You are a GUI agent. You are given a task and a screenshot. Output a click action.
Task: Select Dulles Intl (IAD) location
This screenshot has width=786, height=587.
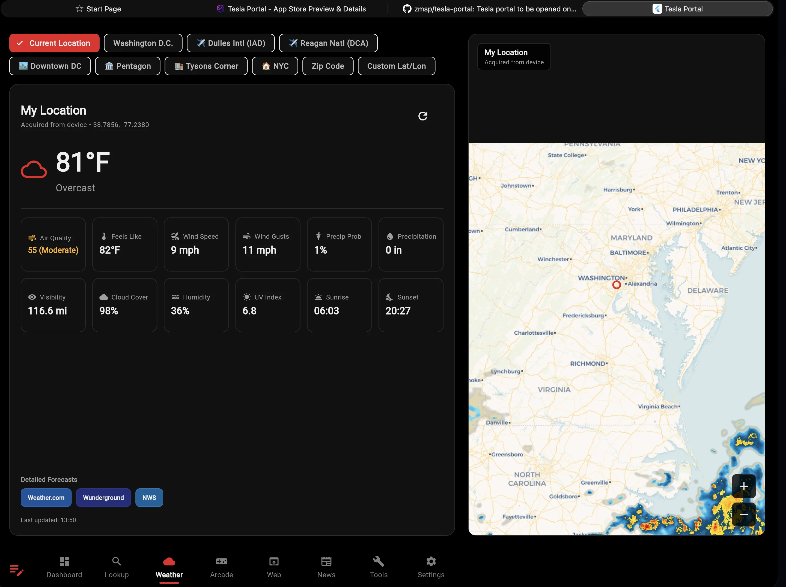tap(231, 43)
